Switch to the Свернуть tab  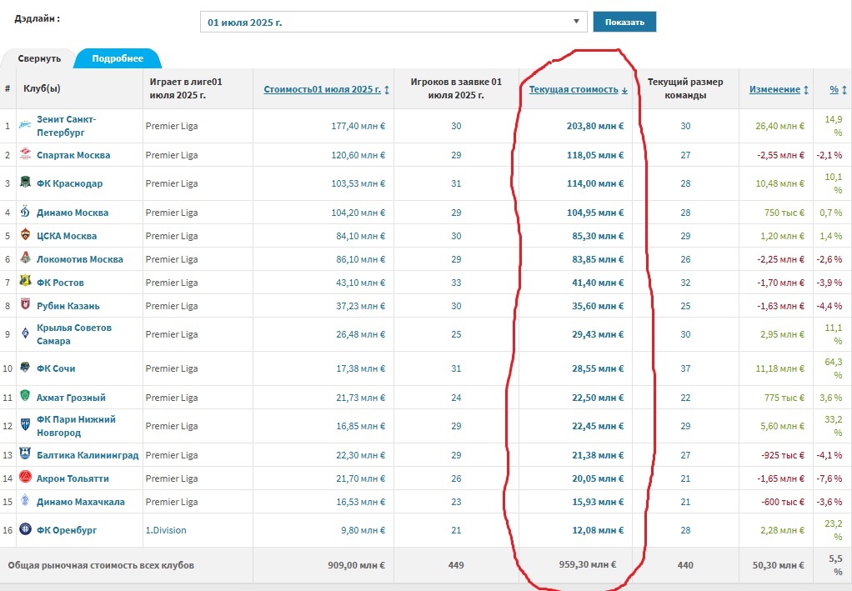(39, 58)
